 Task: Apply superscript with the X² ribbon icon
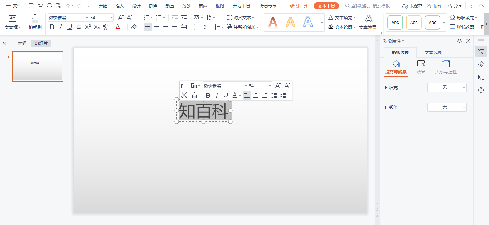point(88,27)
